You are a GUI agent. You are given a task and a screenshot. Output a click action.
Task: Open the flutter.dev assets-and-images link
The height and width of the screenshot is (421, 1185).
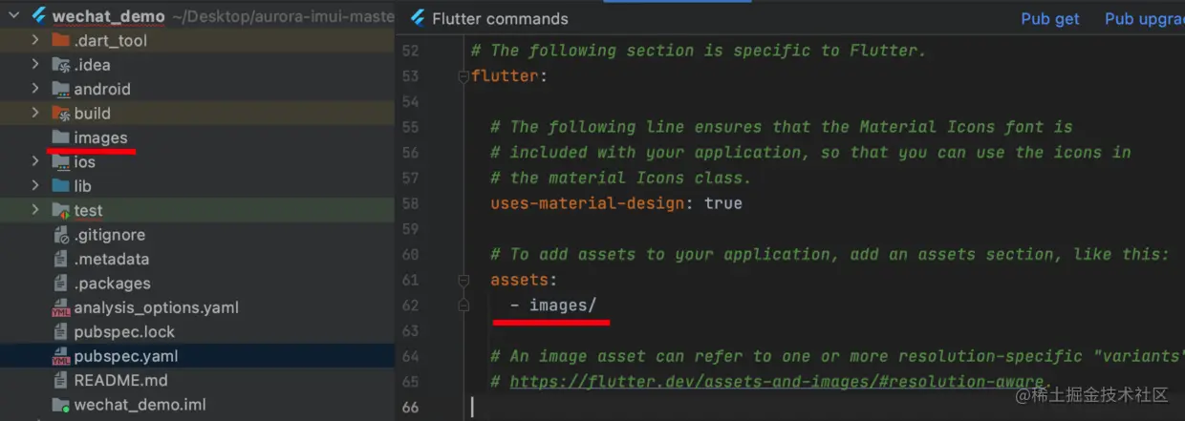click(776, 382)
